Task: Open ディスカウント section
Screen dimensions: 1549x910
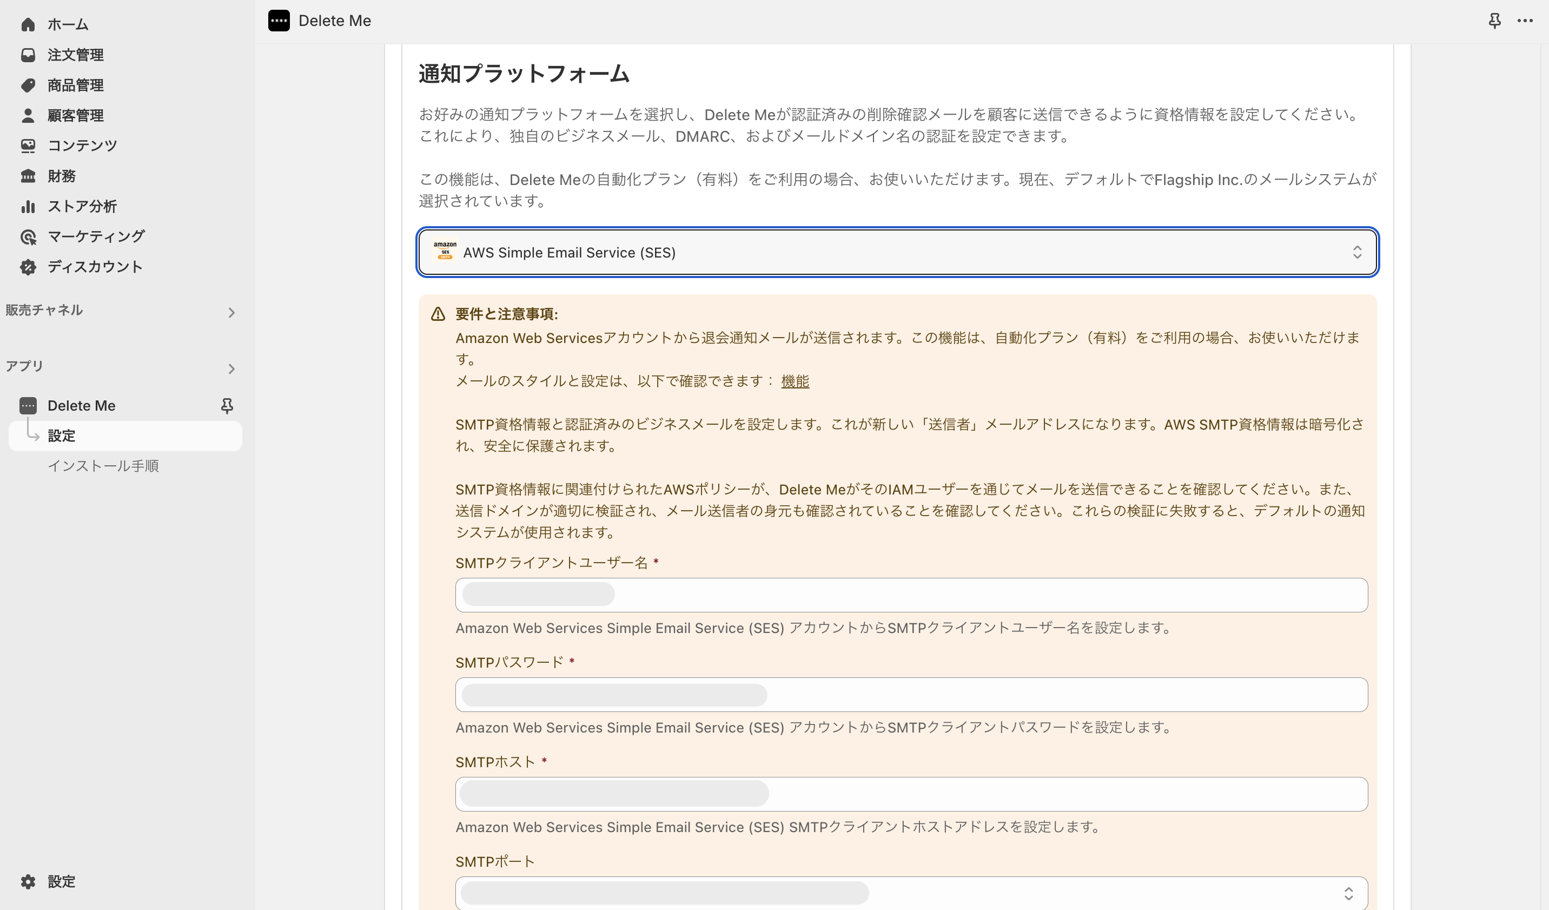Action: click(x=95, y=266)
